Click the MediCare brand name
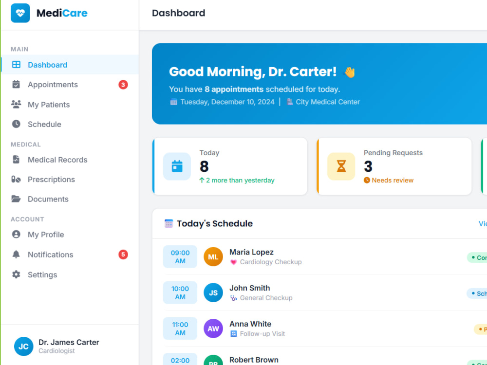Viewport: 487px width, 365px height. (62, 13)
